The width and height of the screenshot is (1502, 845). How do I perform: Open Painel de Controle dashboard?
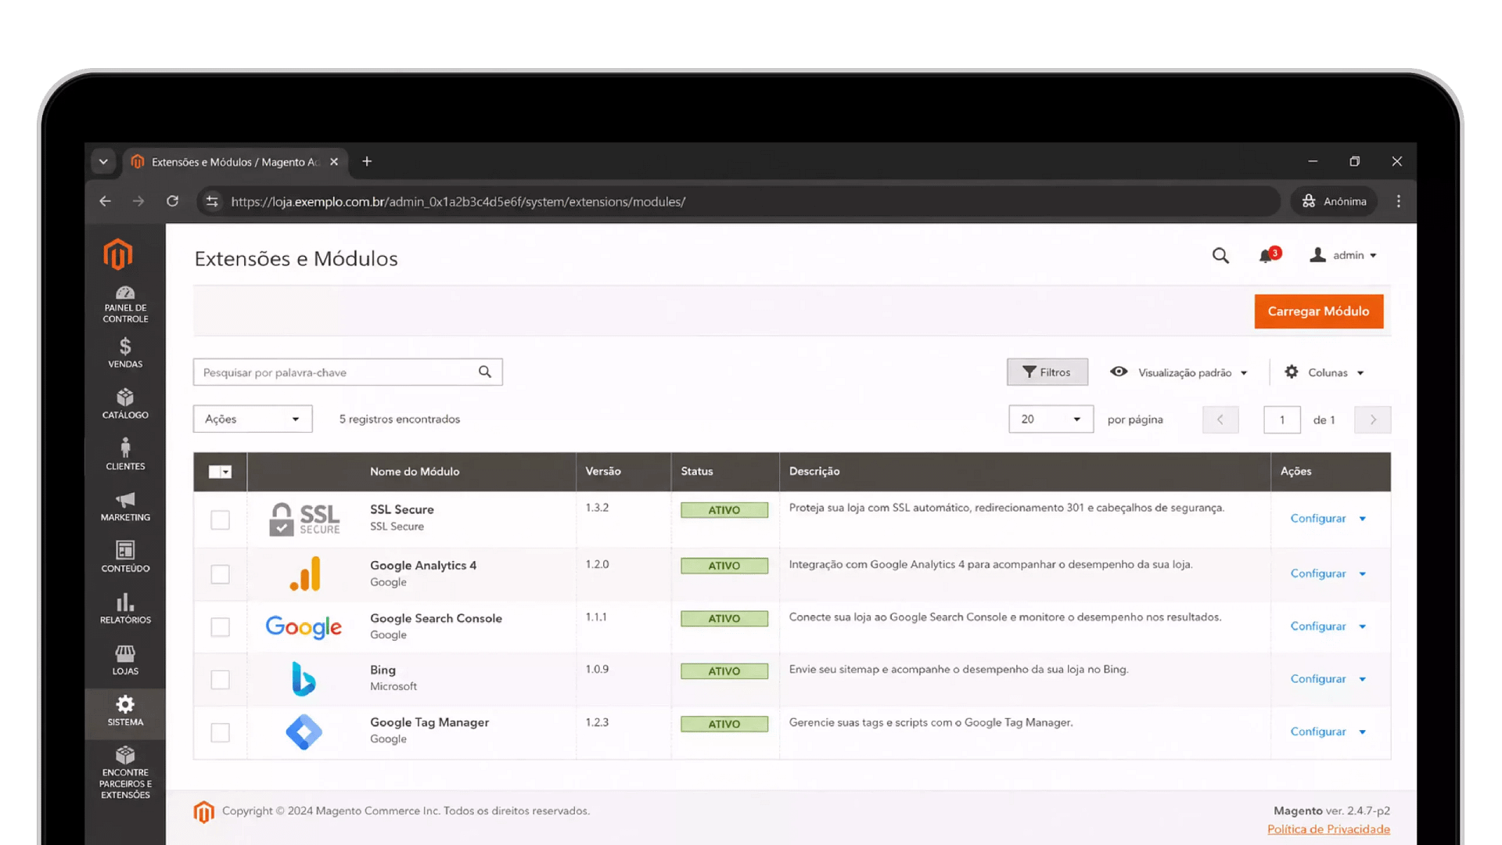(125, 304)
